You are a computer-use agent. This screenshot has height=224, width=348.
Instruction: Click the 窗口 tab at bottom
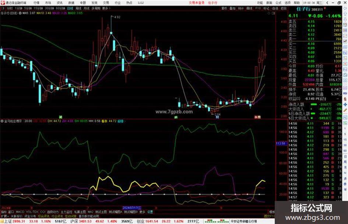(x=11, y=212)
